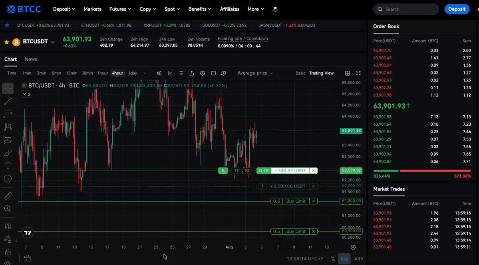Image resolution: width=479 pixels, height=265 pixels.
Task: Open the multi-chart grid layout icon
Action: point(347,73)
